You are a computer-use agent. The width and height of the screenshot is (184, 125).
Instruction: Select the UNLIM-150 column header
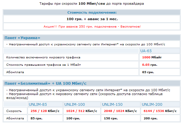click(x=113, y=104)
